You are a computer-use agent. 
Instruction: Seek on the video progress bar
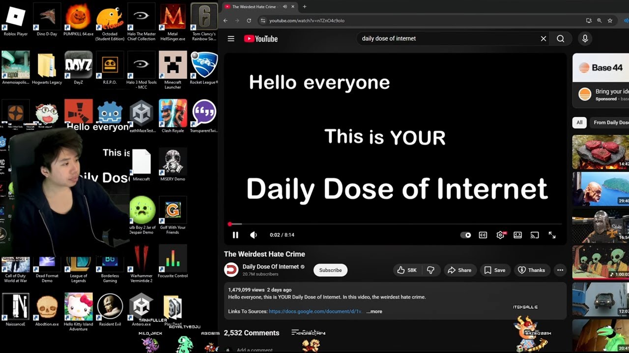click(395, 224)
